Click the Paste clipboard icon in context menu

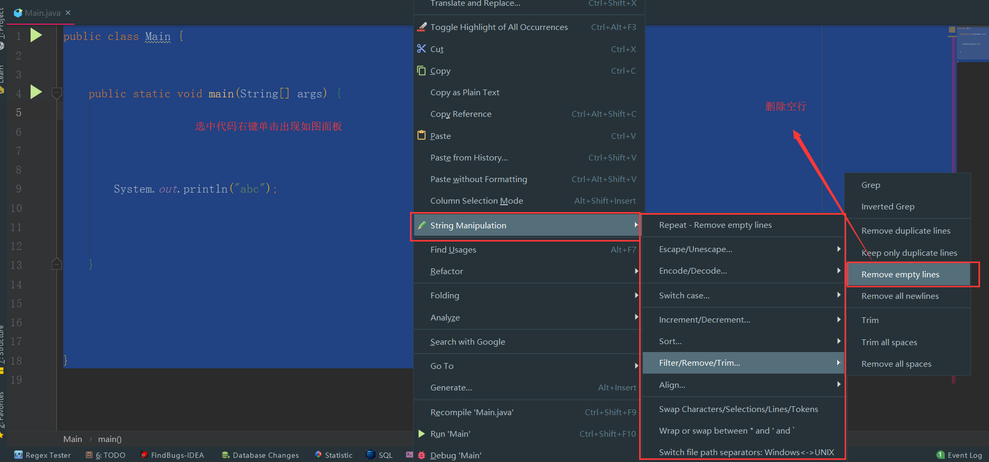coord(422,135)
